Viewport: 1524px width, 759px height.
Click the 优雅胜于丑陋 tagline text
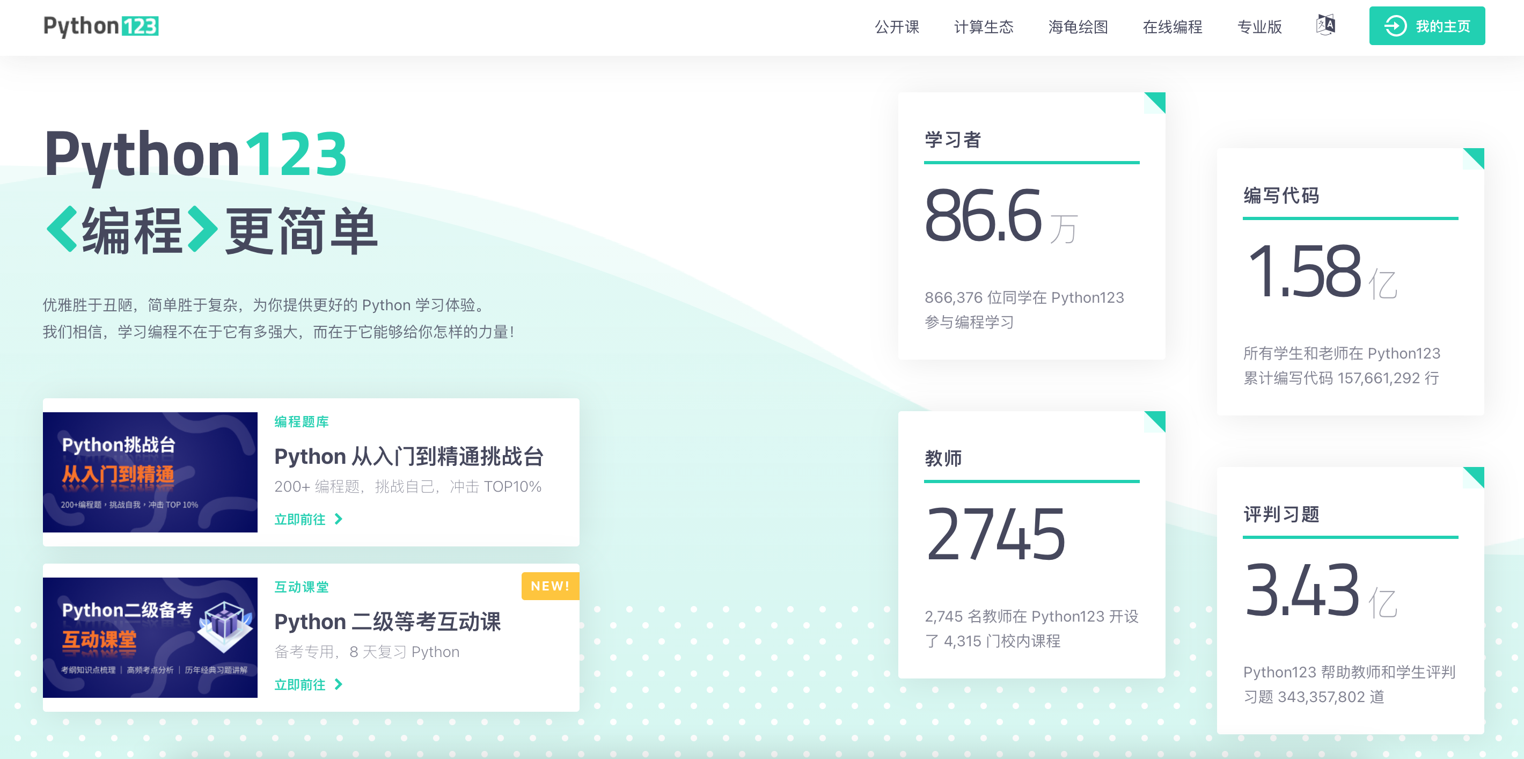tap(265, 305)
